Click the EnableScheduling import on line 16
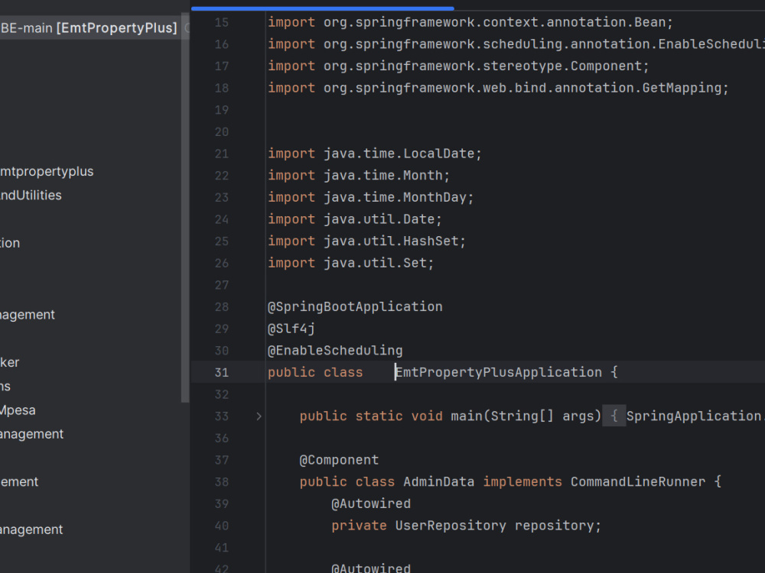 (516, 44)
